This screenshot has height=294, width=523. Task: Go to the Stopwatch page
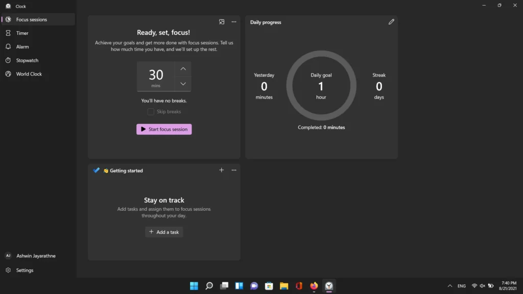(x=27, y=60)
